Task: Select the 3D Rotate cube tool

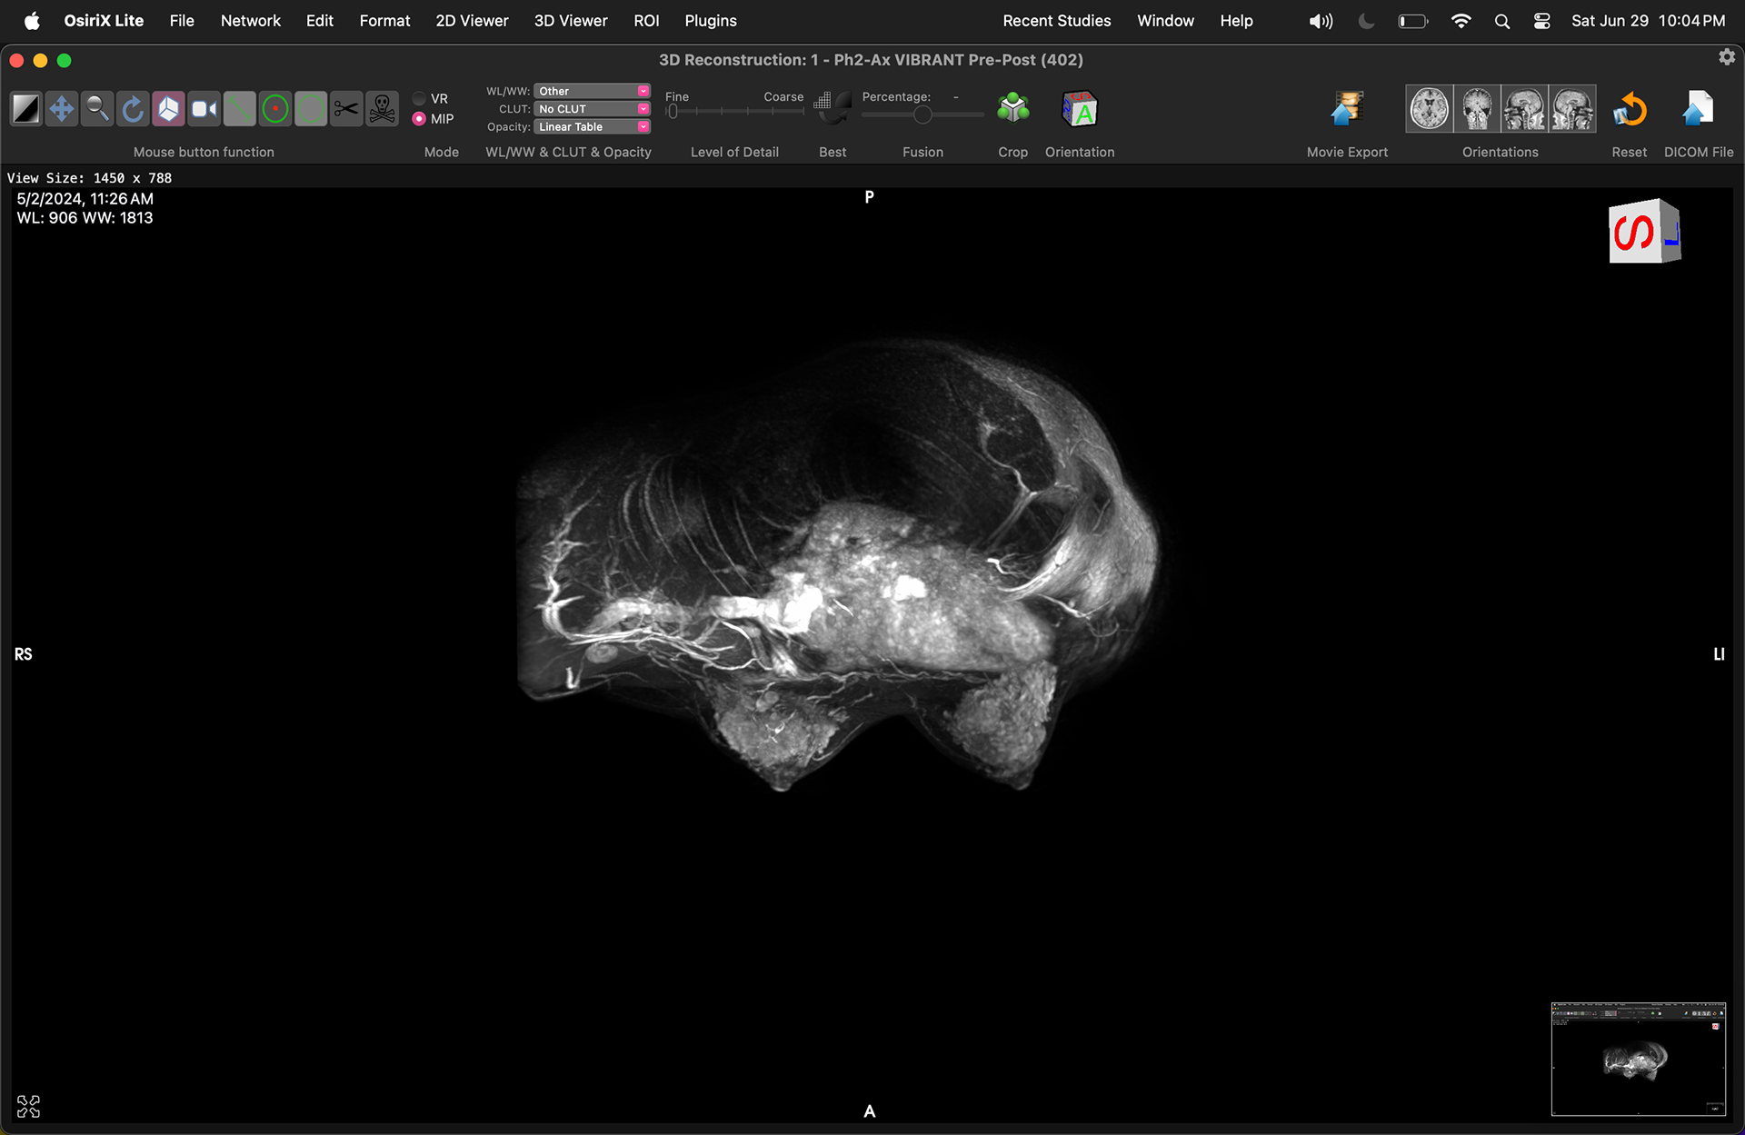Action: (168, 109)
